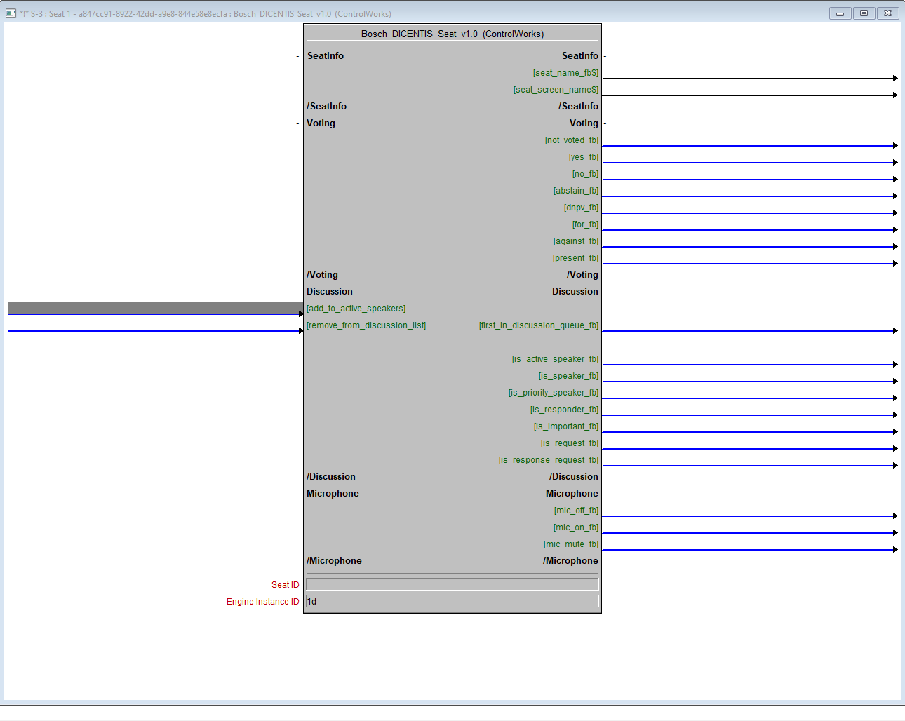The image size is (905, 721).
Task: Click the not_voted_fb output signal line
Action: click(749, 146)
